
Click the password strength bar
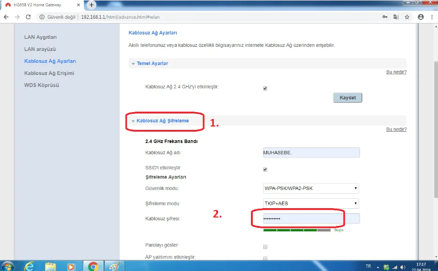(297, 230)
